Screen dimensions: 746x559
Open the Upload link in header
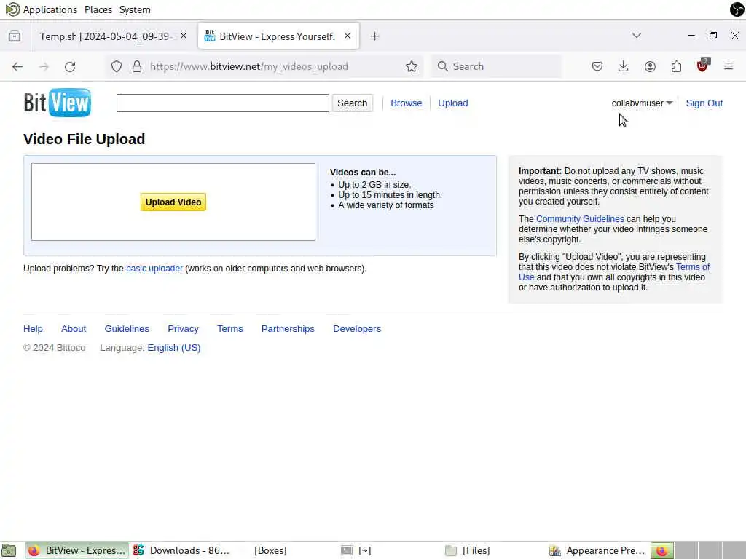[453, 103]
